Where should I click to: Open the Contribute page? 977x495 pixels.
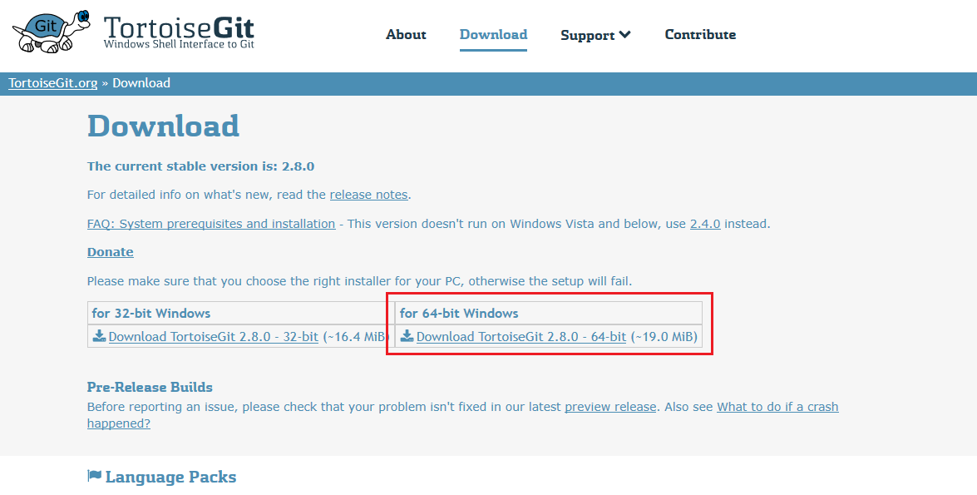coord(700,34)
